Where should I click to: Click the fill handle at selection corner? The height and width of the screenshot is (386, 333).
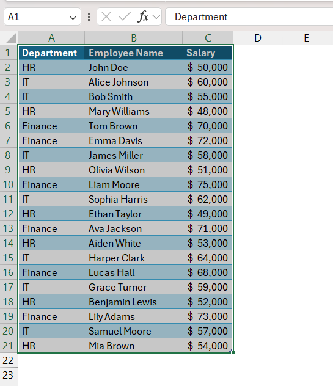pos(233,352)
